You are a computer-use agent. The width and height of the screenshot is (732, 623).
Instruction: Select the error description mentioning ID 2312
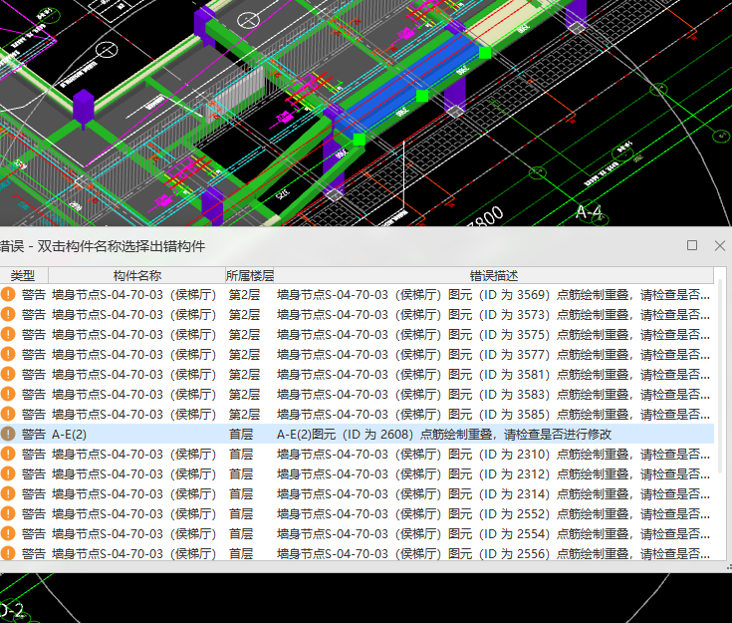(x=493, y=473)
